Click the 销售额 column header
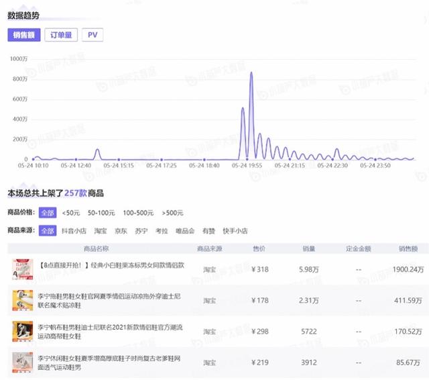Viewport: 429px width, 380px height. click(x=408, y=248)
